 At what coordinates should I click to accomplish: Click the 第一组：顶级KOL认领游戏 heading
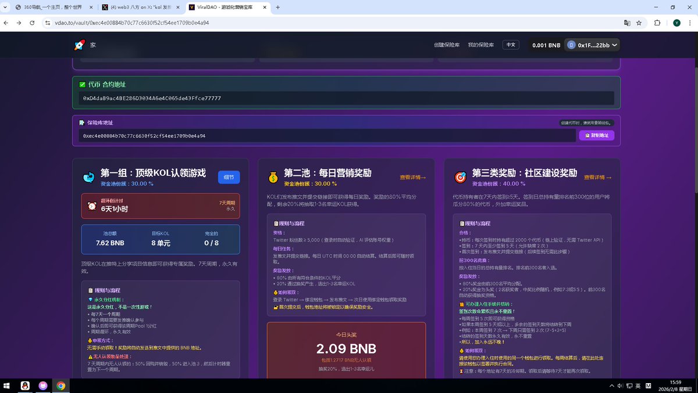[x=153, y=173]
